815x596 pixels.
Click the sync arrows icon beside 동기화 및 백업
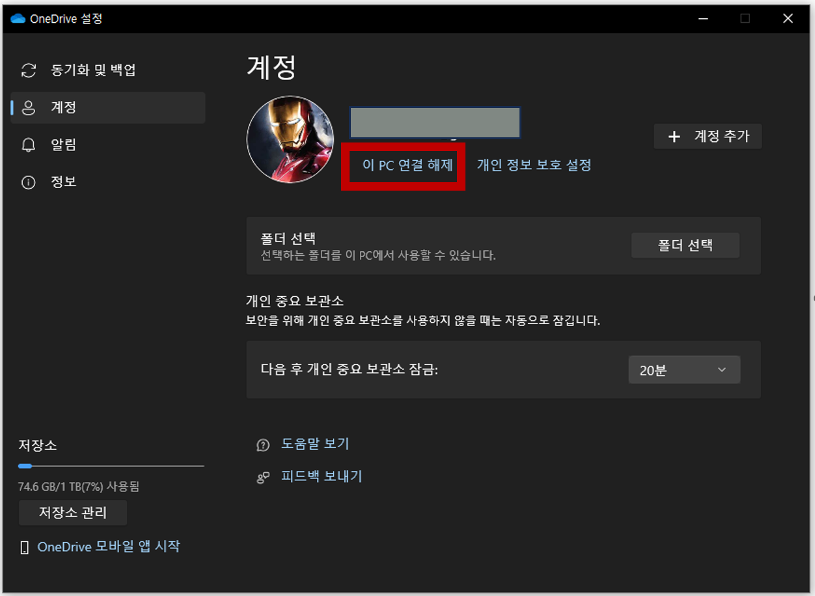click(x=29, y=70)
